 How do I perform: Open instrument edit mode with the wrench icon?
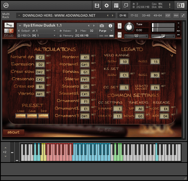click(9, 25)
